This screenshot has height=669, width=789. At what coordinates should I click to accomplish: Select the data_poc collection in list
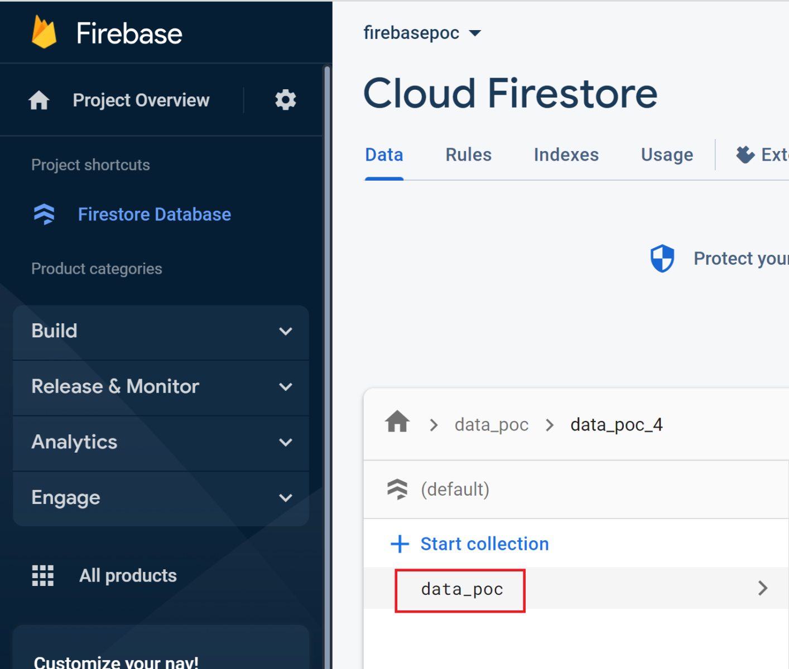pos(462,589)
